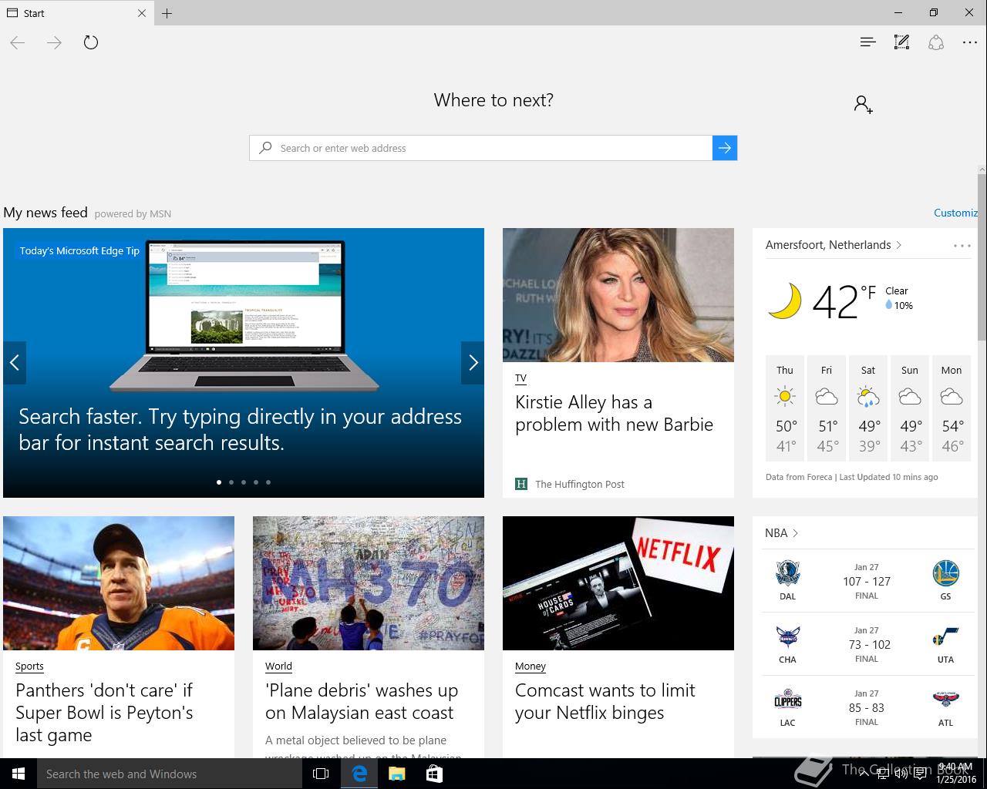
Task: Select the second carousel dot indicator
Action: pyautogui.click(x=231, y=482)
